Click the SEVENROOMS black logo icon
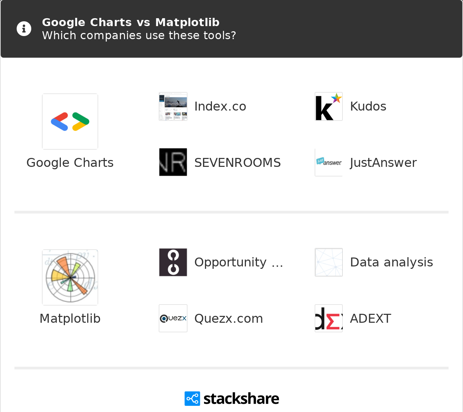This screenshot has width=463, height=412. pos(173,162)
